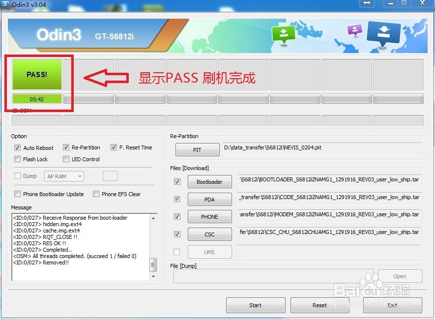The image size is (435, 319).
Task: Uncheck the PDA file checkbox
Action: pos(177,199)
